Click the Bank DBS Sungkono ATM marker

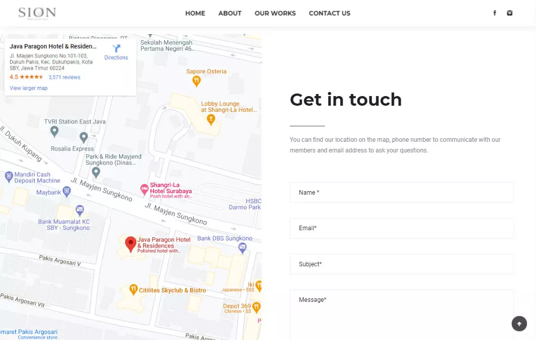[243, 248]
